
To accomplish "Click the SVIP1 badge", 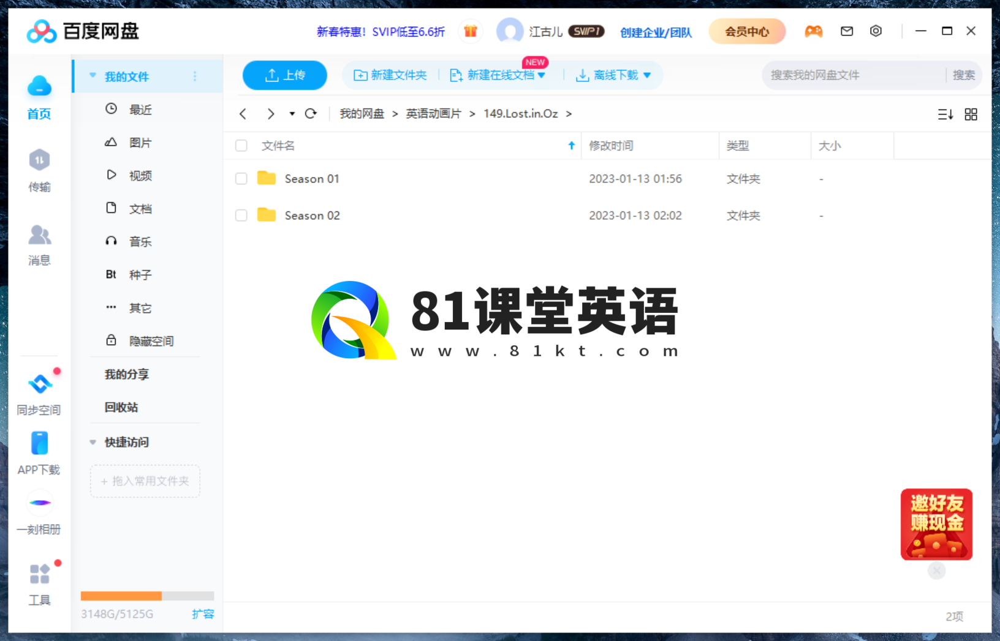I will click(x=586, y=31).
